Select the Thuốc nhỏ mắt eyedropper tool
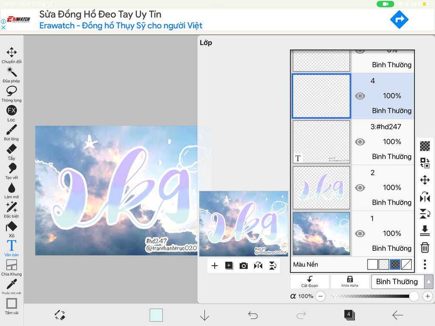This screenshot has width=435, height=326. coord(11,287)
